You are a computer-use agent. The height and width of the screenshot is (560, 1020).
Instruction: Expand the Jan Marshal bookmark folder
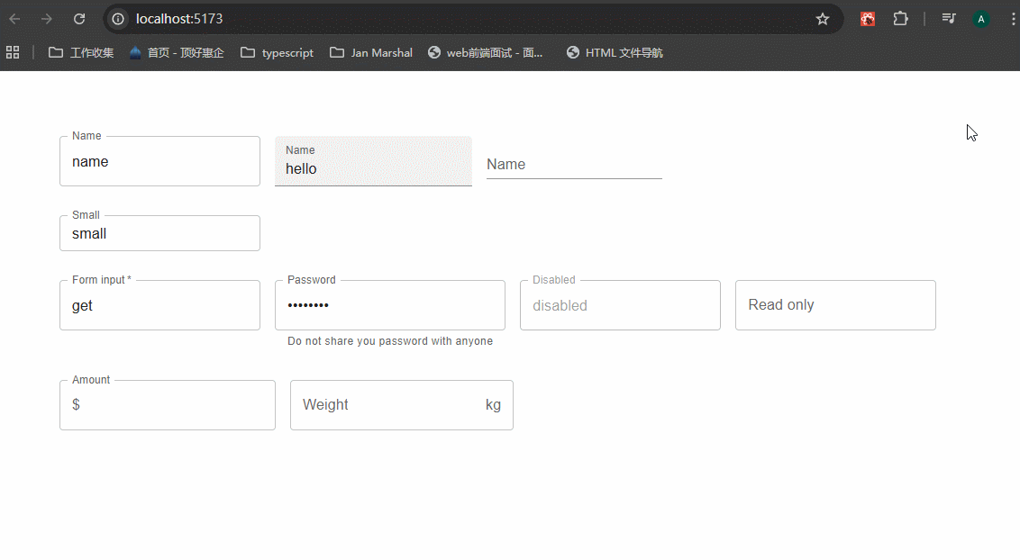tap(371, 53)
